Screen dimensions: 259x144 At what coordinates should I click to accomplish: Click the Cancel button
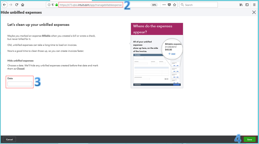[9, 140]
